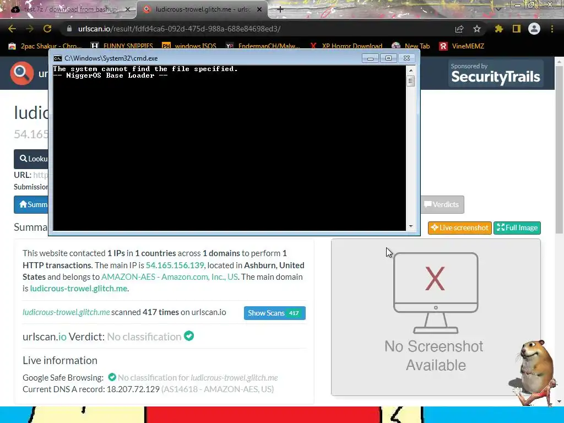Click the urlscan.io magnifier logo
Screen dimensions: 564x423
pyautogui.click(x=22, y=73)
